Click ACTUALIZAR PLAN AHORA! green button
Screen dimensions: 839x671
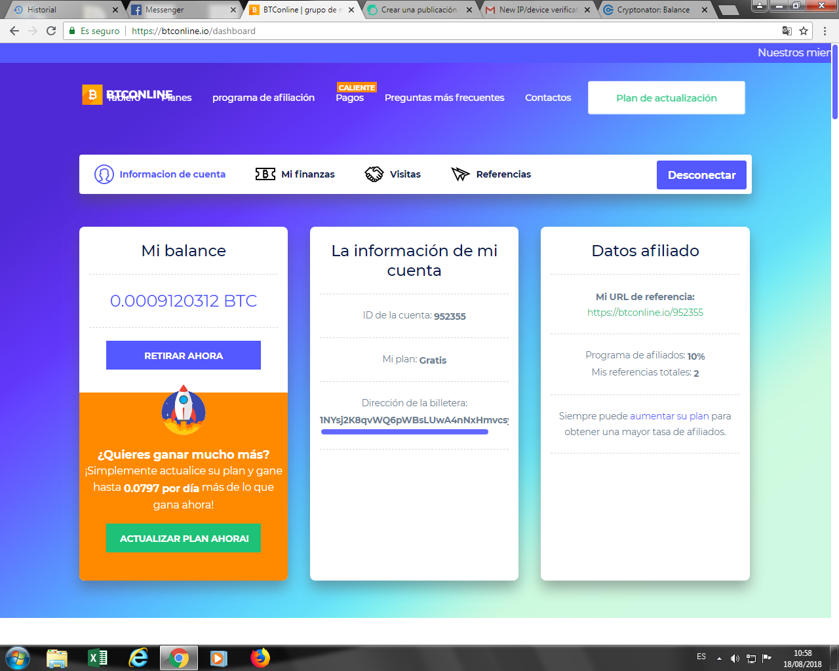pos(184,538)
